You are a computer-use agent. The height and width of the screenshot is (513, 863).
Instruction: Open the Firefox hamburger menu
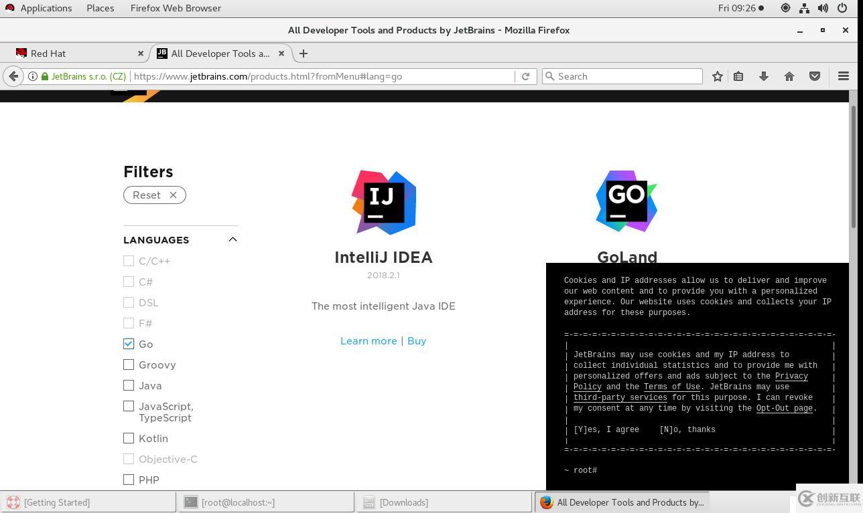tap(844, 76)
